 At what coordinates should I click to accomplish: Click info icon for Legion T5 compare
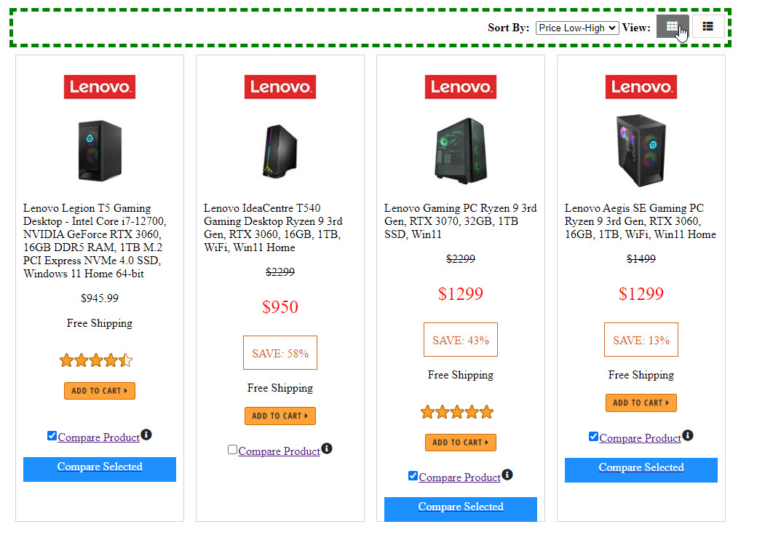(146, 435)
